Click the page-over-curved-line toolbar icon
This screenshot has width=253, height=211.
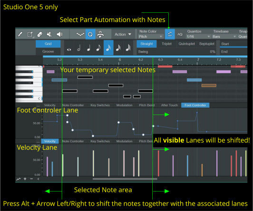pos(100,34)
